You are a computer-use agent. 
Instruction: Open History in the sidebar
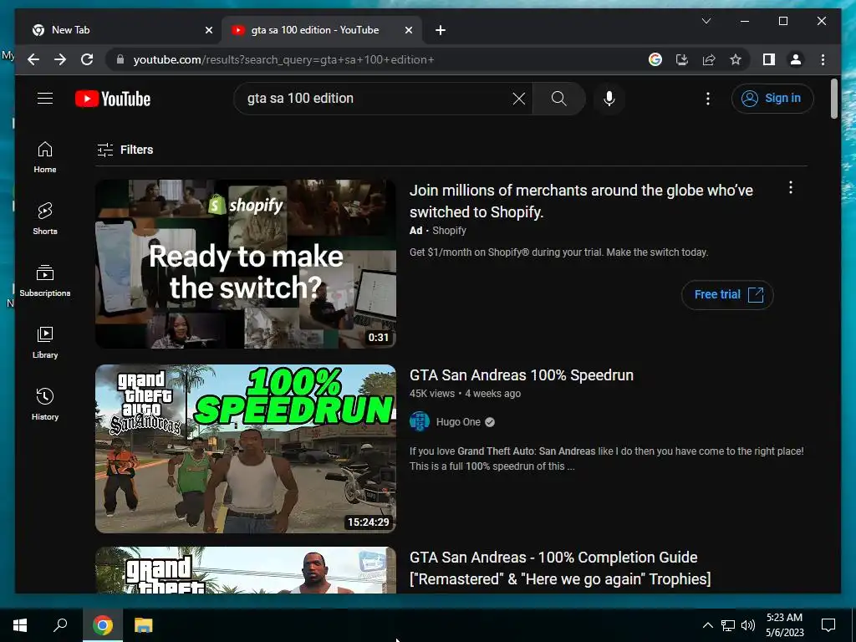(45, 404)
